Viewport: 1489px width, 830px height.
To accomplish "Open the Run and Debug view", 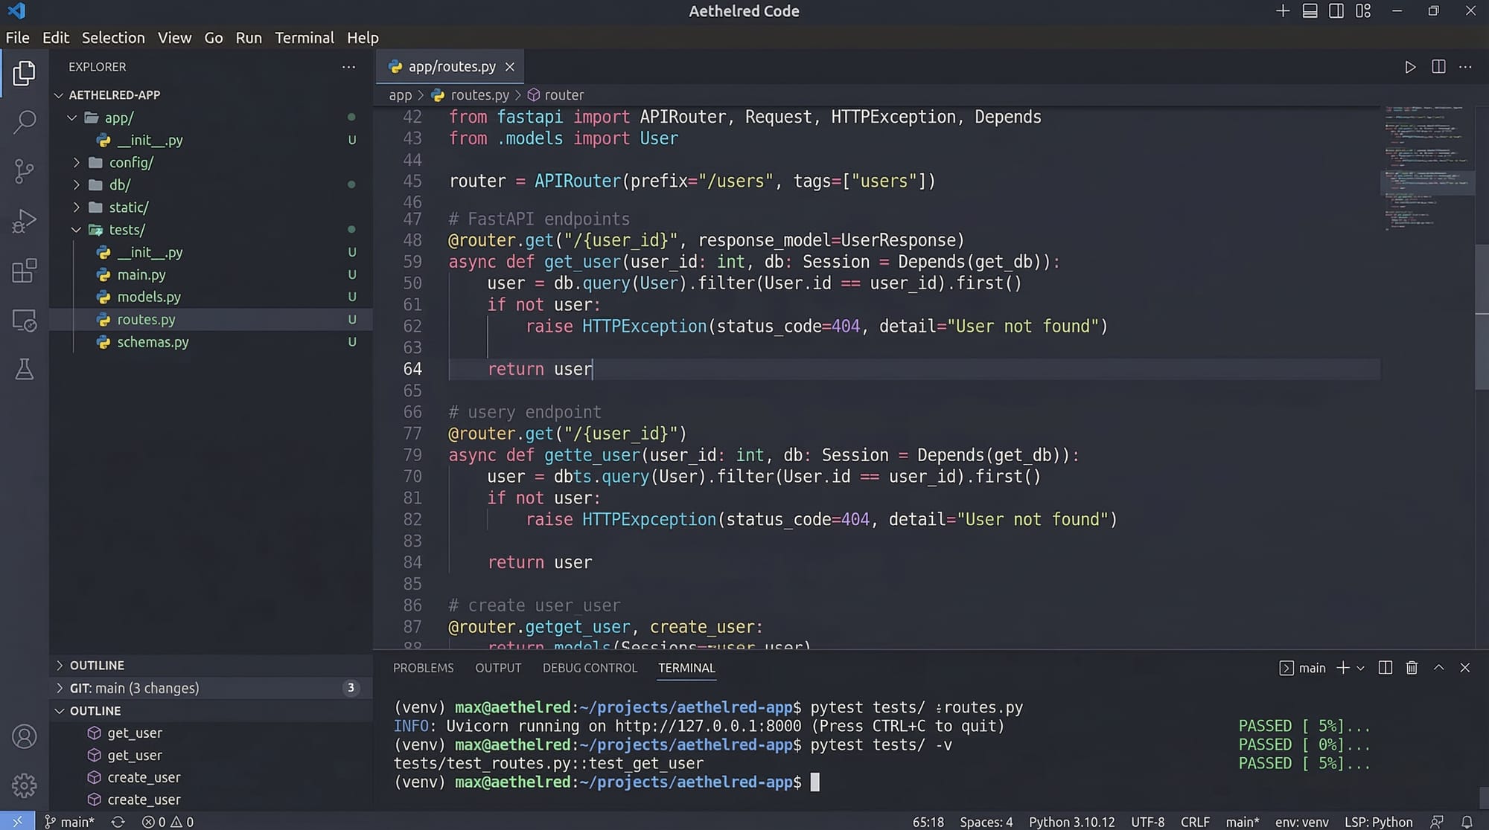I will pyautogui.click(x=25, y=221).
